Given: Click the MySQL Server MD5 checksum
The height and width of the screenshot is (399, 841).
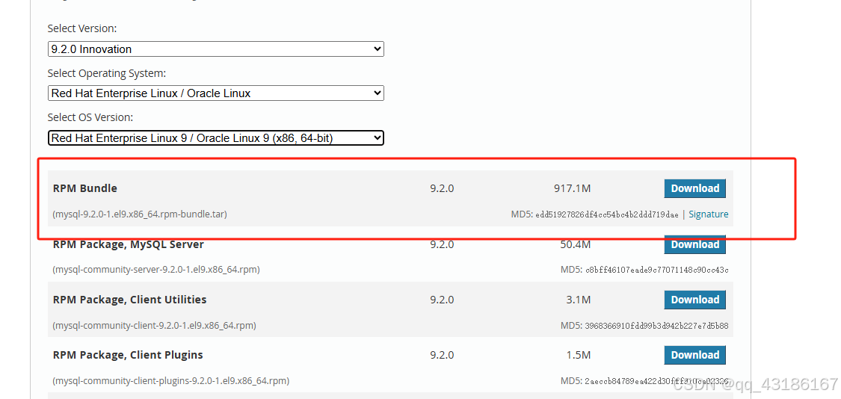Looking at the screenshot, I should [656, 270].
